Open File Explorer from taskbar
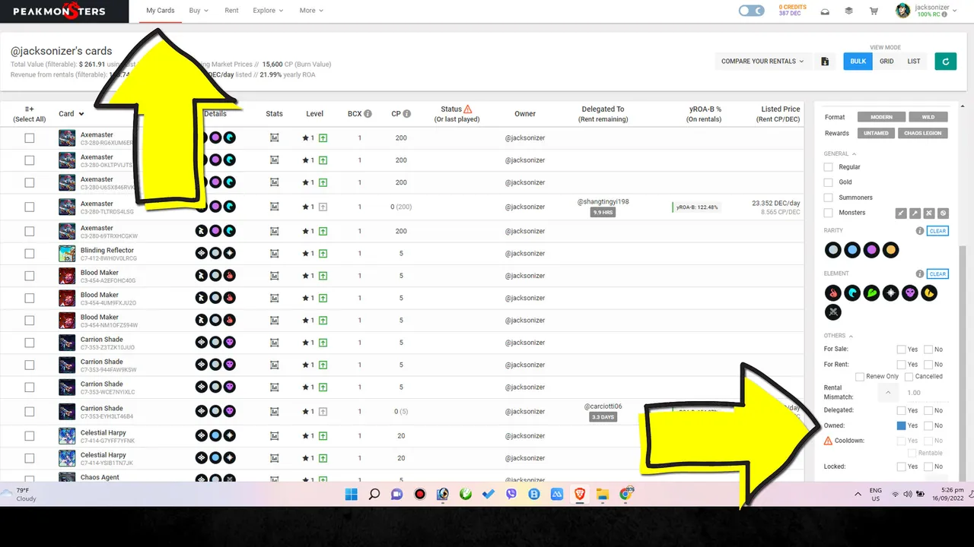Viewport: 974px width, 547px height. [x=603, y=495]
